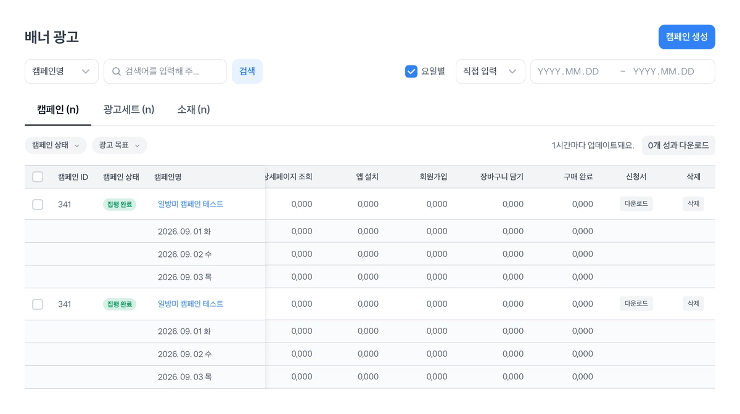Check the second campaign 341 row checkbox
Image resolution: width=740 pixels, height=414 pixels.
38,304
